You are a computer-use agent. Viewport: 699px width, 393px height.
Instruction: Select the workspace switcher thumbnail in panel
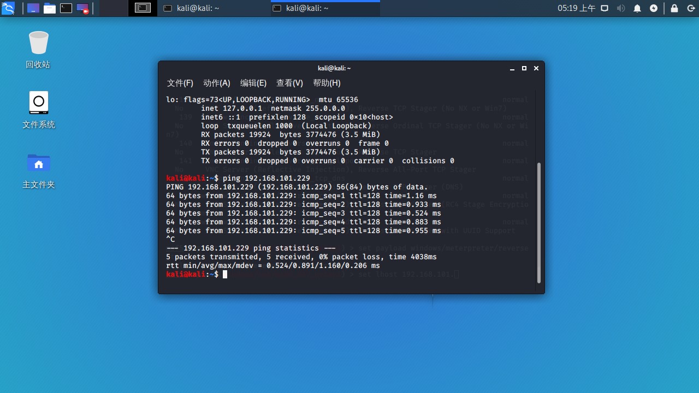tap(143, 8)
